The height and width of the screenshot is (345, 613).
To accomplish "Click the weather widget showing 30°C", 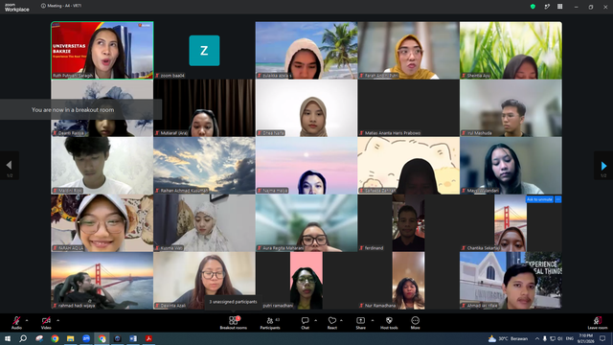I will click(508, 338).
